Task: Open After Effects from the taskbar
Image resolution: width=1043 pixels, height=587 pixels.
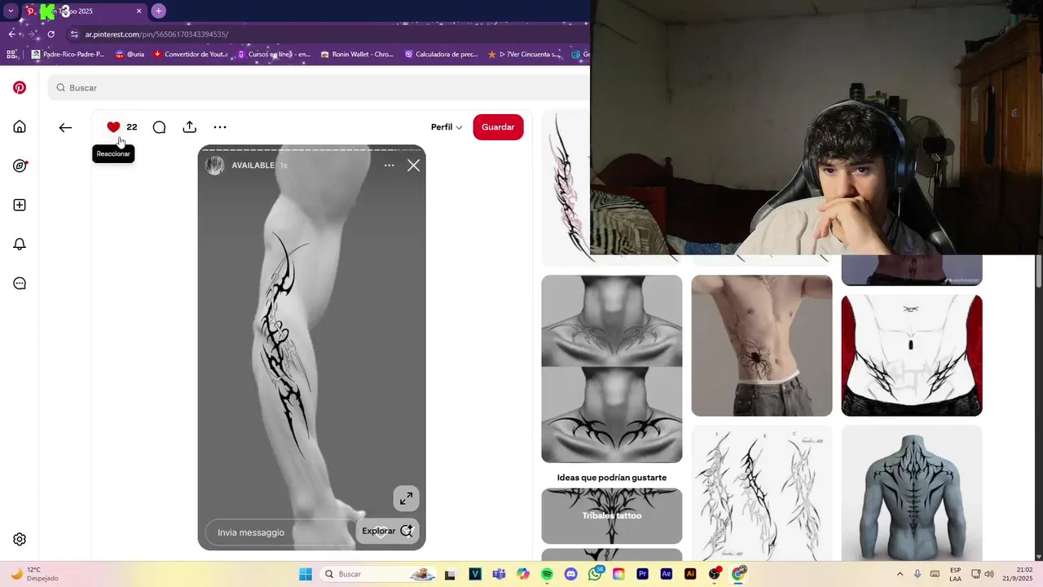Action: (667, 574)
